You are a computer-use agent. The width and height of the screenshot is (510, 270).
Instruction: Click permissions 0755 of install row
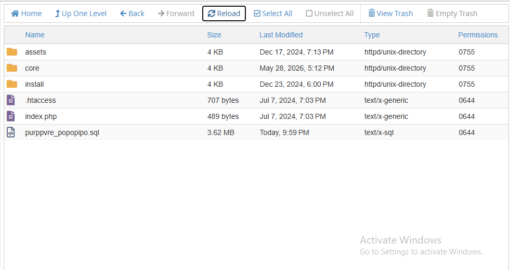pyautogui.click(x=466, y=84)
